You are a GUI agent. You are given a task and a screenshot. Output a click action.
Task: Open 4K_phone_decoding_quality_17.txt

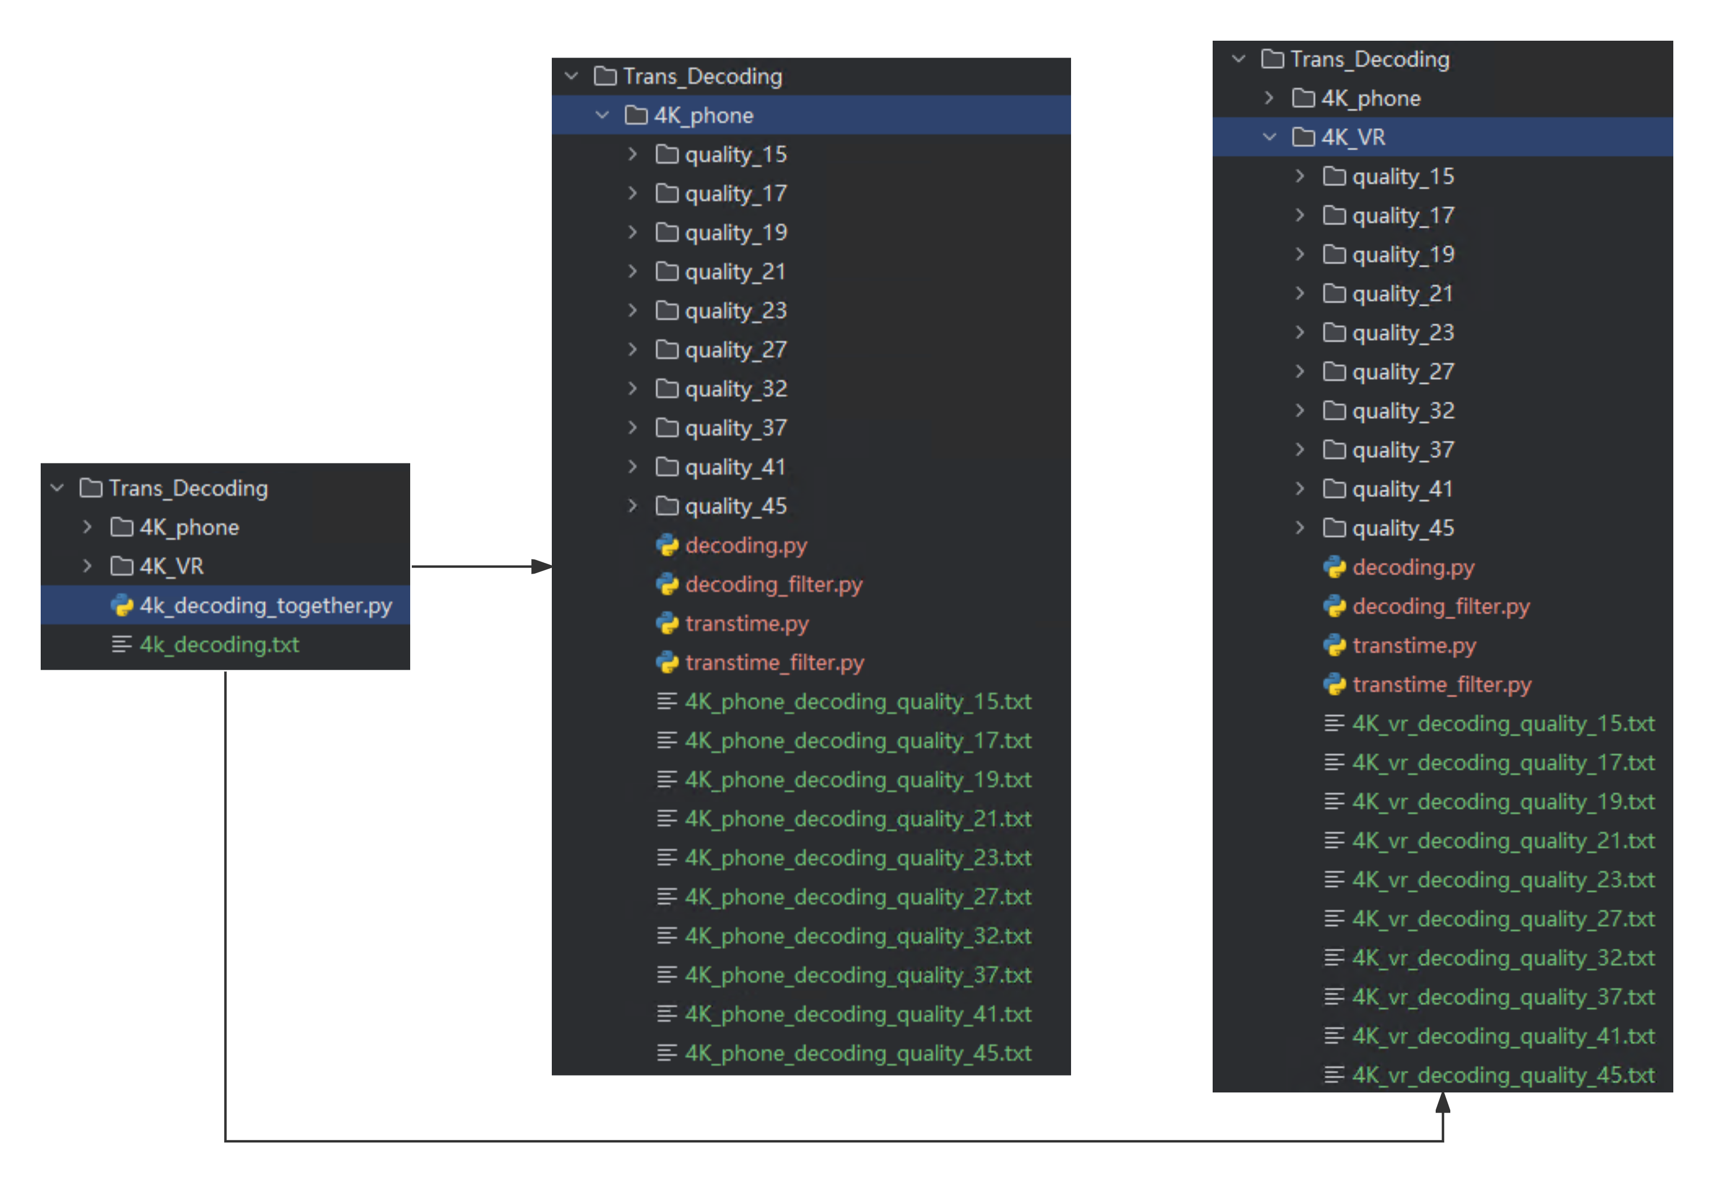click(x=858, y=741)
